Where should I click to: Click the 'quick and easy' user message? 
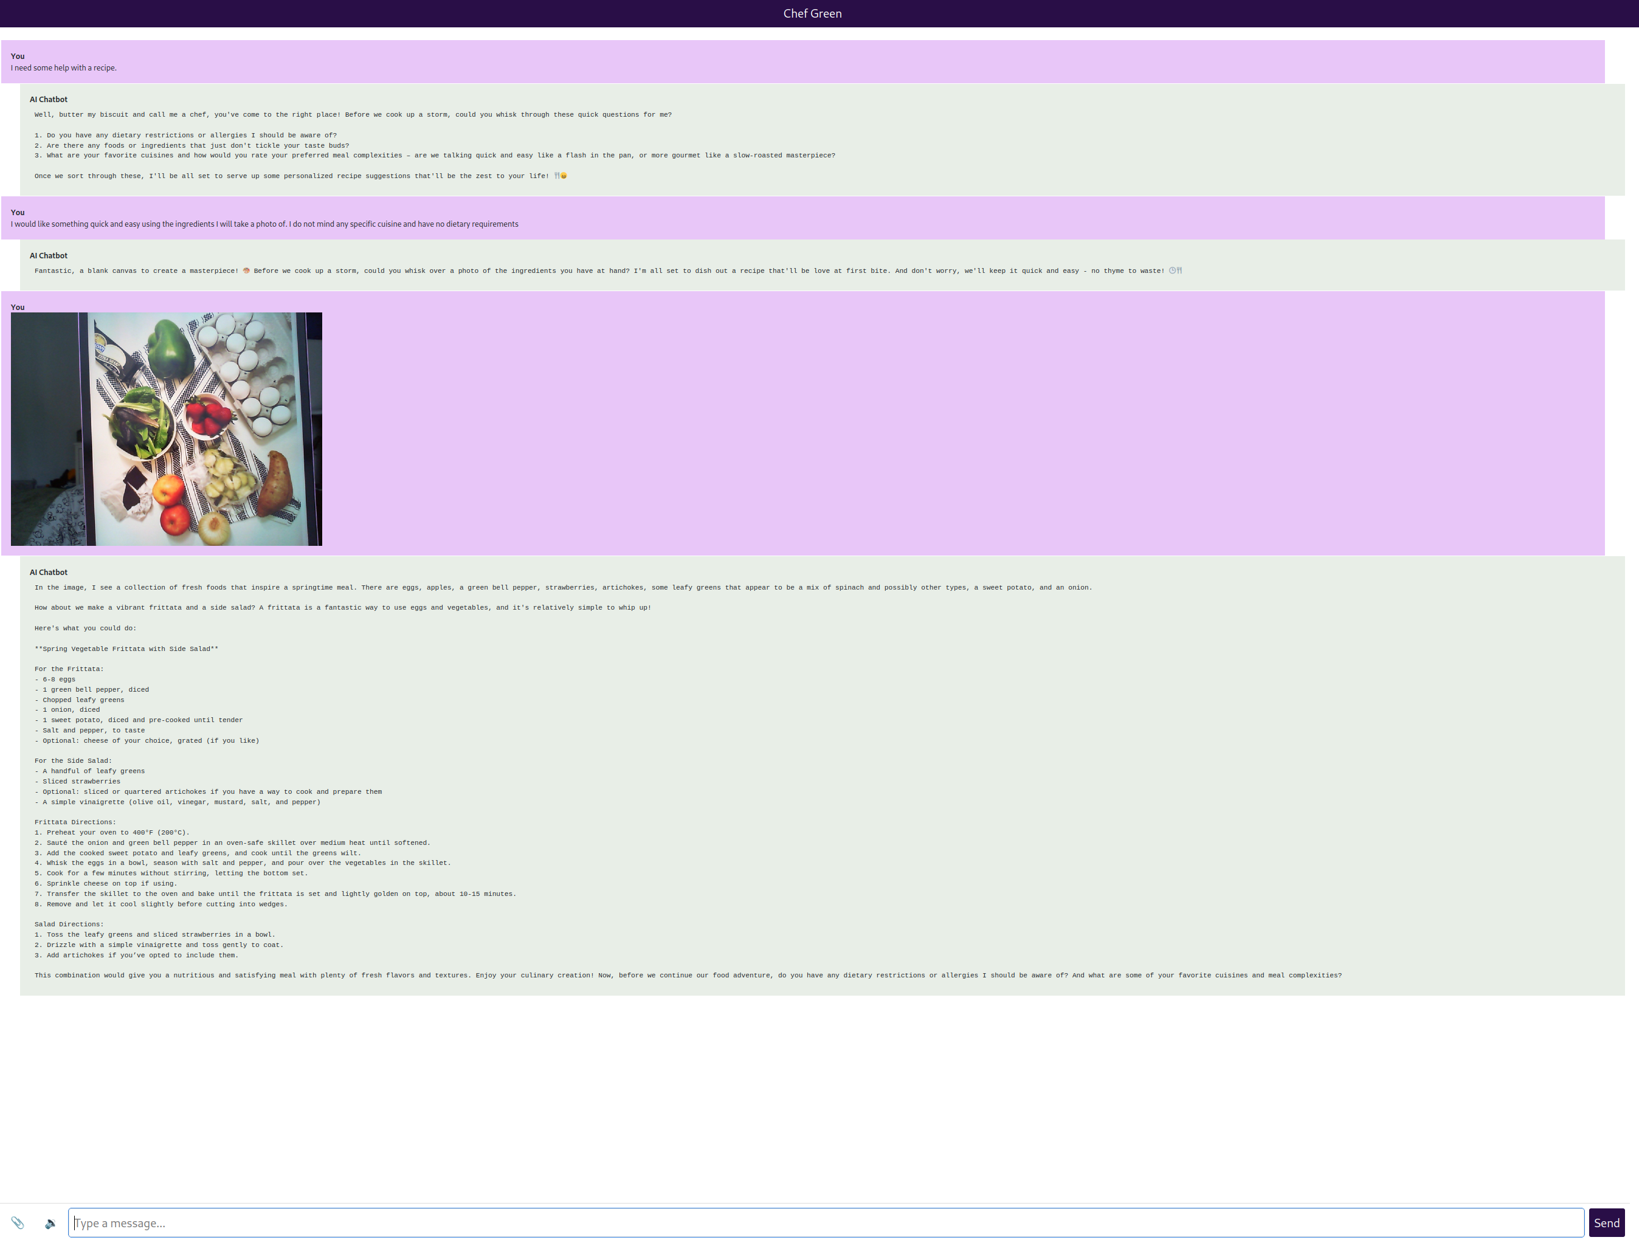coord(264,224)
